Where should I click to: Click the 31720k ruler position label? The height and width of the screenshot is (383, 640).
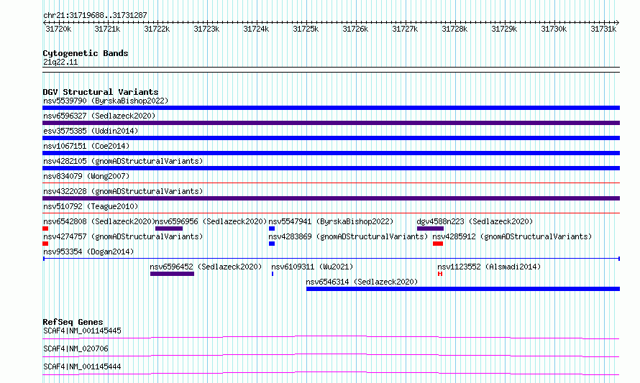58,29
